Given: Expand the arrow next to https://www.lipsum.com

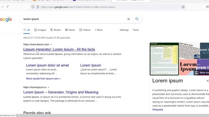Looking at the screenshot, I should [51, 45].
